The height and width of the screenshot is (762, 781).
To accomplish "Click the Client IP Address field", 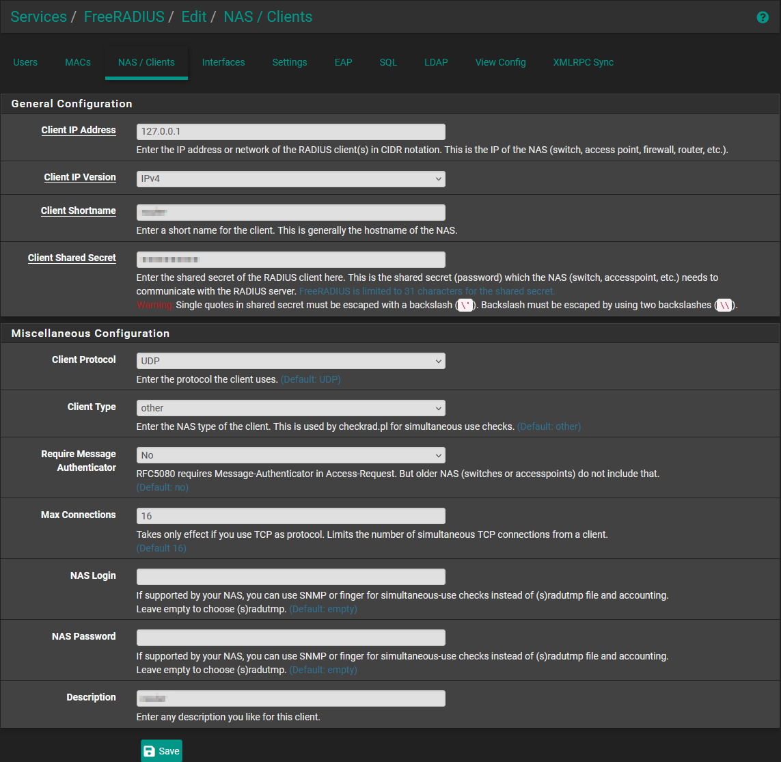I will (x=290, y=132).
